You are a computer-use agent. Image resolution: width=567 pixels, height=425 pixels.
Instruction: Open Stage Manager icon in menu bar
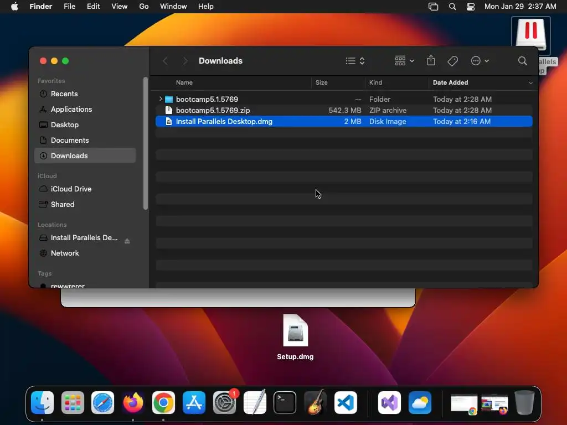point(433,7)
